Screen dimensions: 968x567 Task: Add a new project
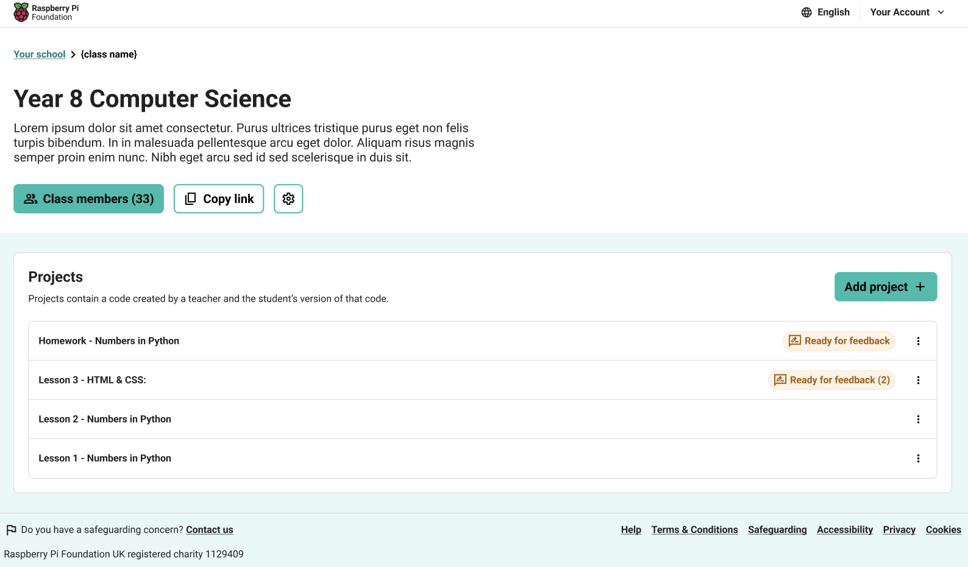885,287
